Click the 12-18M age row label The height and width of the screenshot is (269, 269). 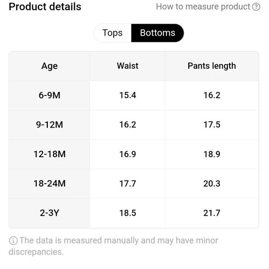50,154
